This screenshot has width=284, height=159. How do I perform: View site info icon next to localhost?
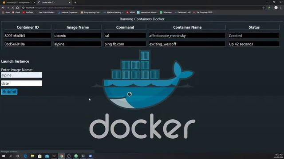tap(24, 8)
